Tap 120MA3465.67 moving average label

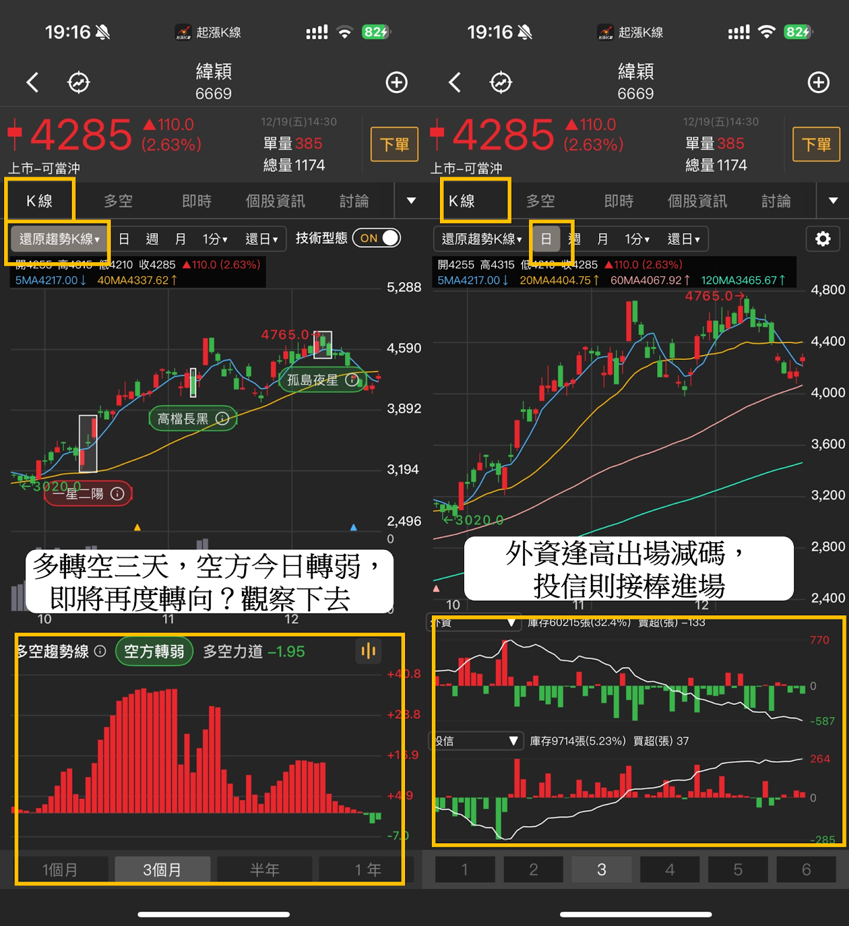(x=743, y=280)
